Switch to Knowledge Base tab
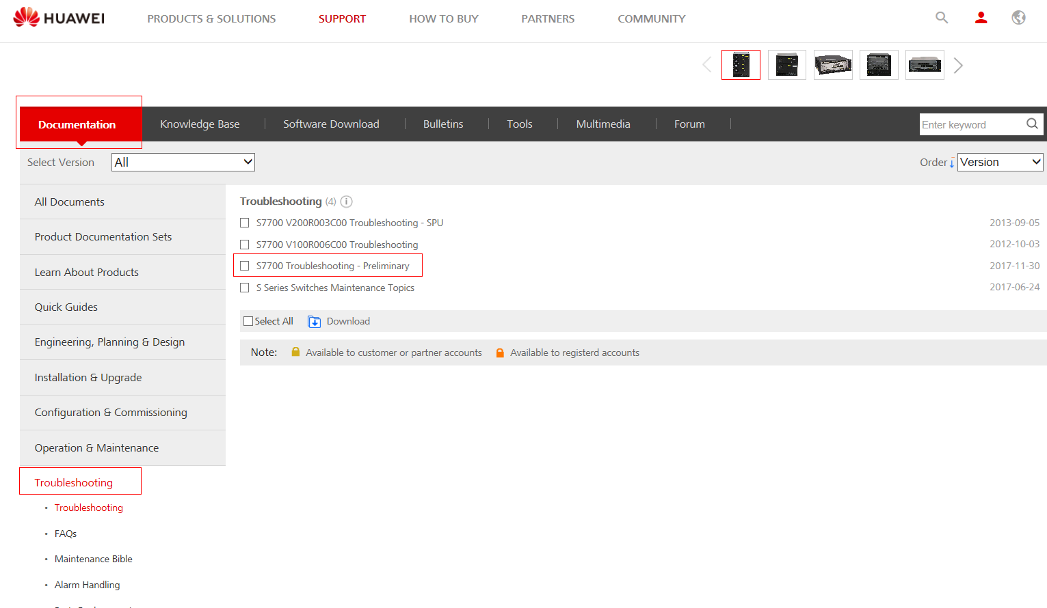1047x608 pixels. pyautogui.click(x=200, y=124)
